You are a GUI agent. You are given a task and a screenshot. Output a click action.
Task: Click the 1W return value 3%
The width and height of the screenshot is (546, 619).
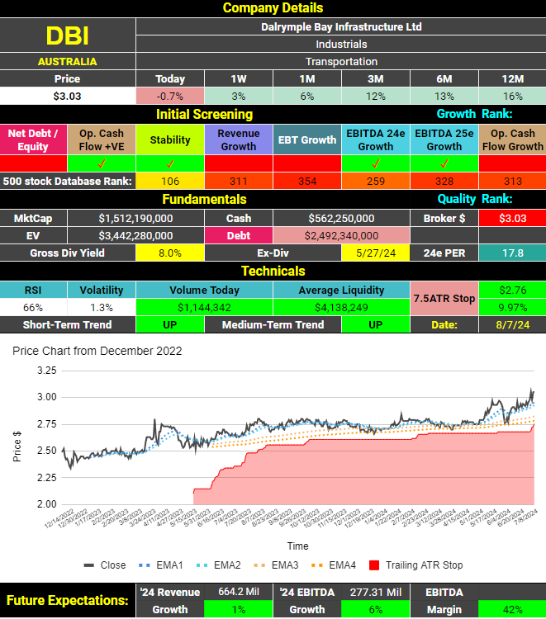(x=239, y=97)
